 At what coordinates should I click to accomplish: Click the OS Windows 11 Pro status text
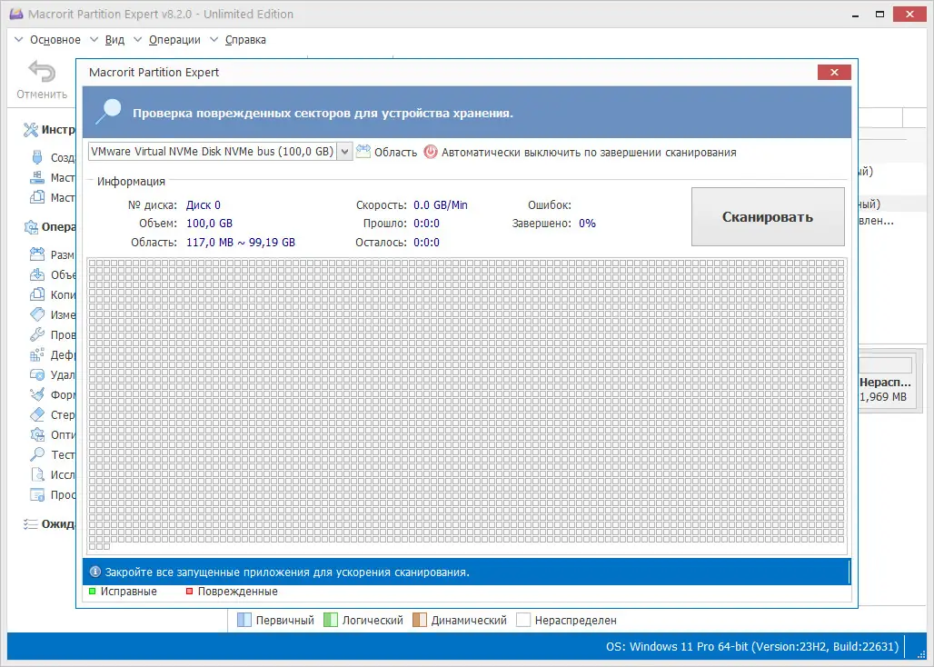pyautogui.click(x=752, y=647)
